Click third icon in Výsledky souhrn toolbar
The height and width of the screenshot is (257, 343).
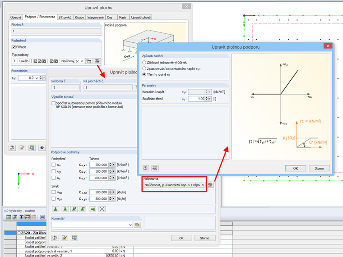coord(21,217)
